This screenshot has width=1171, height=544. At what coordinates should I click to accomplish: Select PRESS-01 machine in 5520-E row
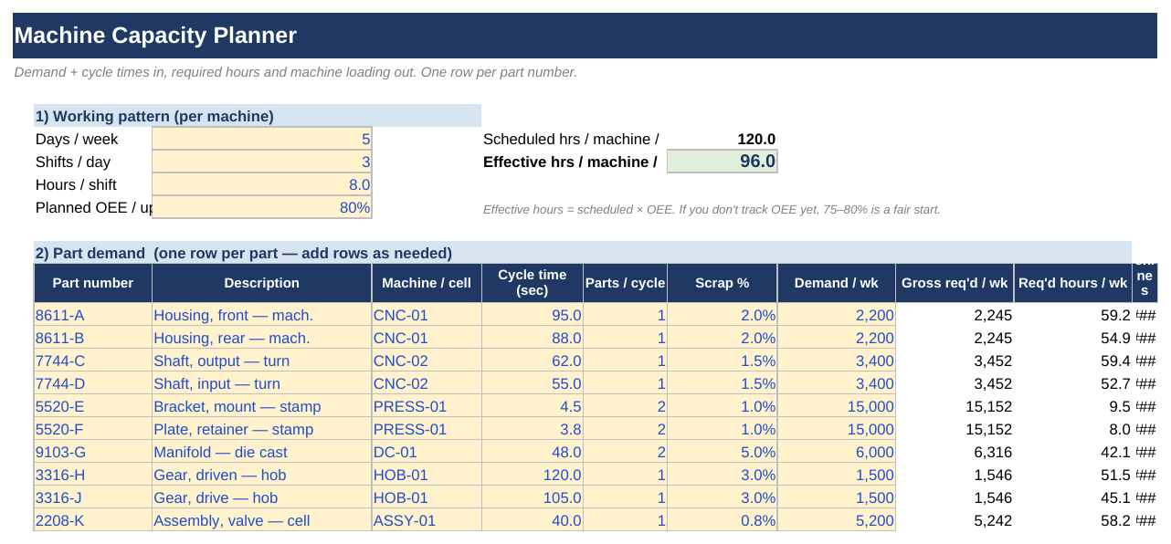pyautogui.click(x=427, y=406)
